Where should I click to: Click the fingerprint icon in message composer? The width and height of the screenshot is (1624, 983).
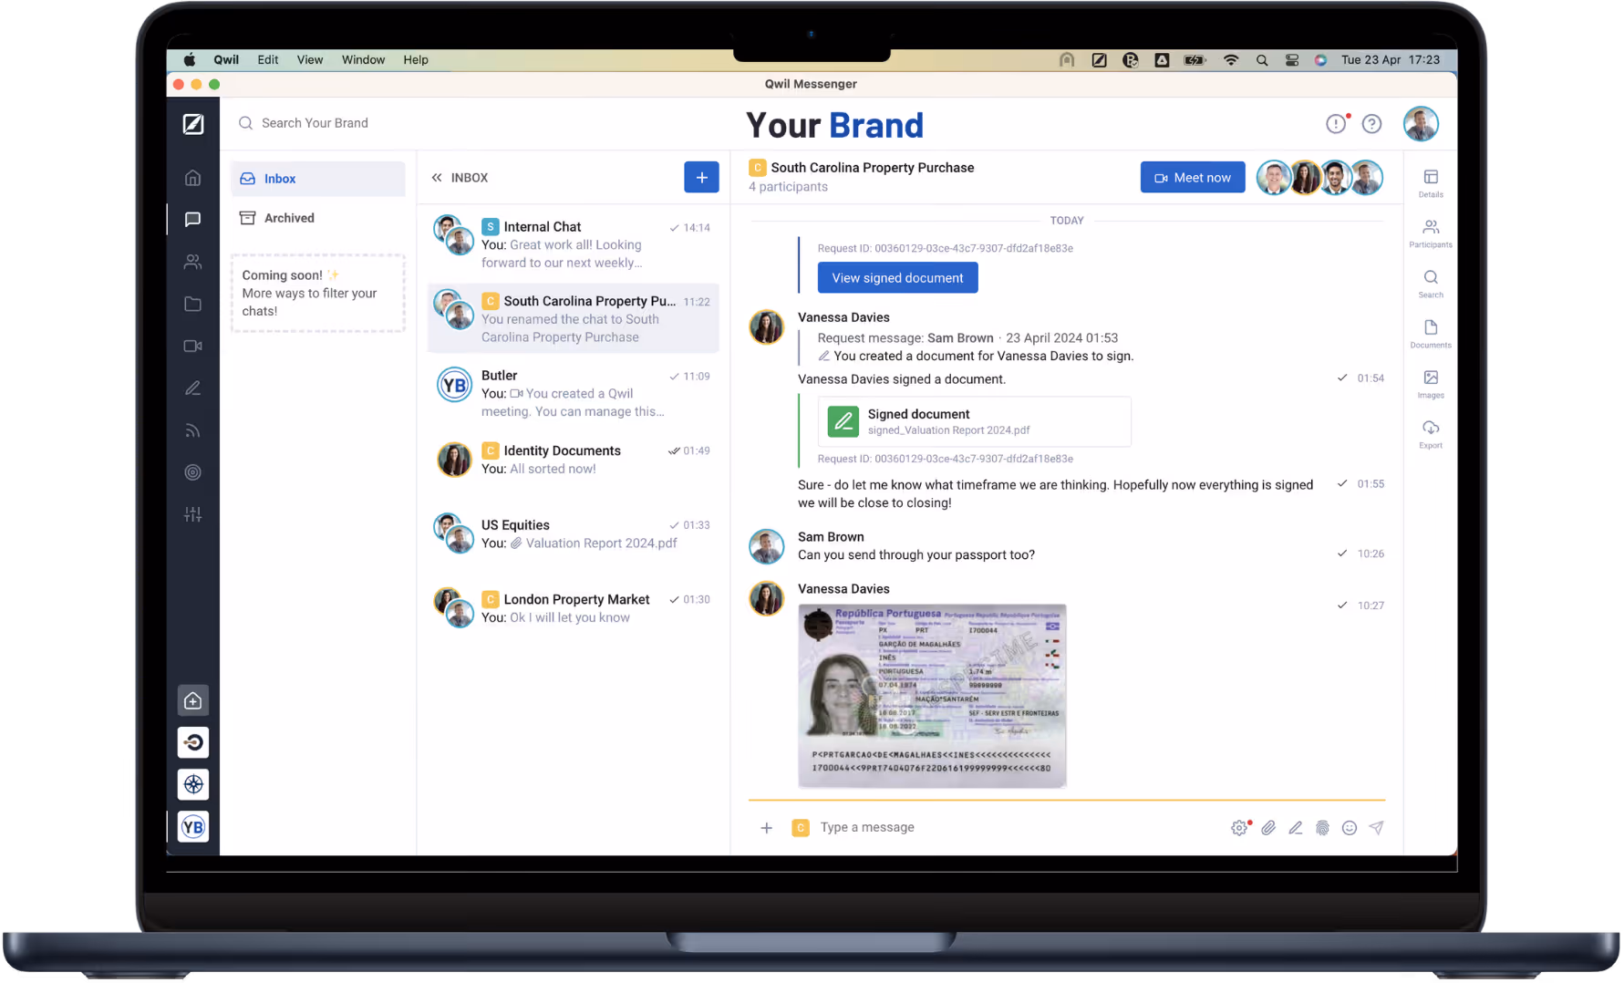click(x=1322, y=828)
